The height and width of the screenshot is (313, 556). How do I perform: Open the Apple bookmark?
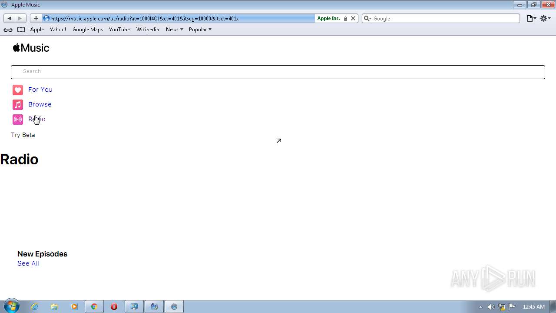[37, 30]
